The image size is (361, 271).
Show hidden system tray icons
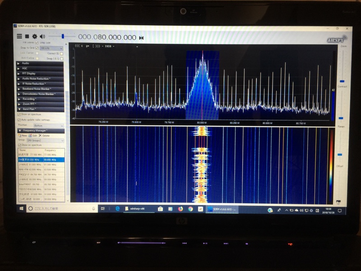(287, 210)
